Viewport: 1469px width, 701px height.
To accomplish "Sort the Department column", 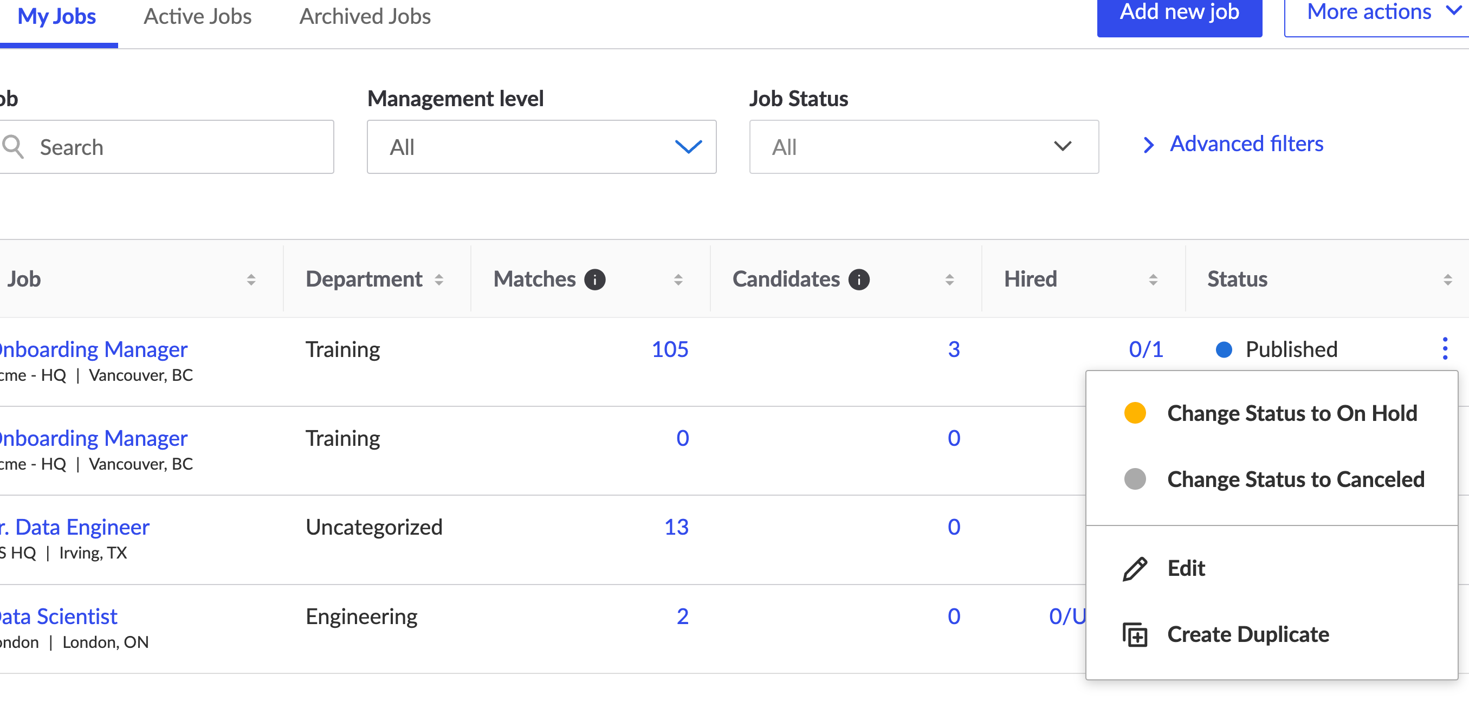I will click(438, 279).
